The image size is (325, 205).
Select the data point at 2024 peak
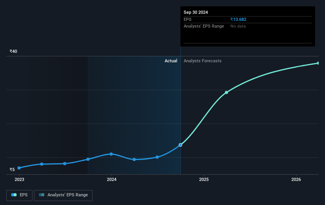pos(111,154)
